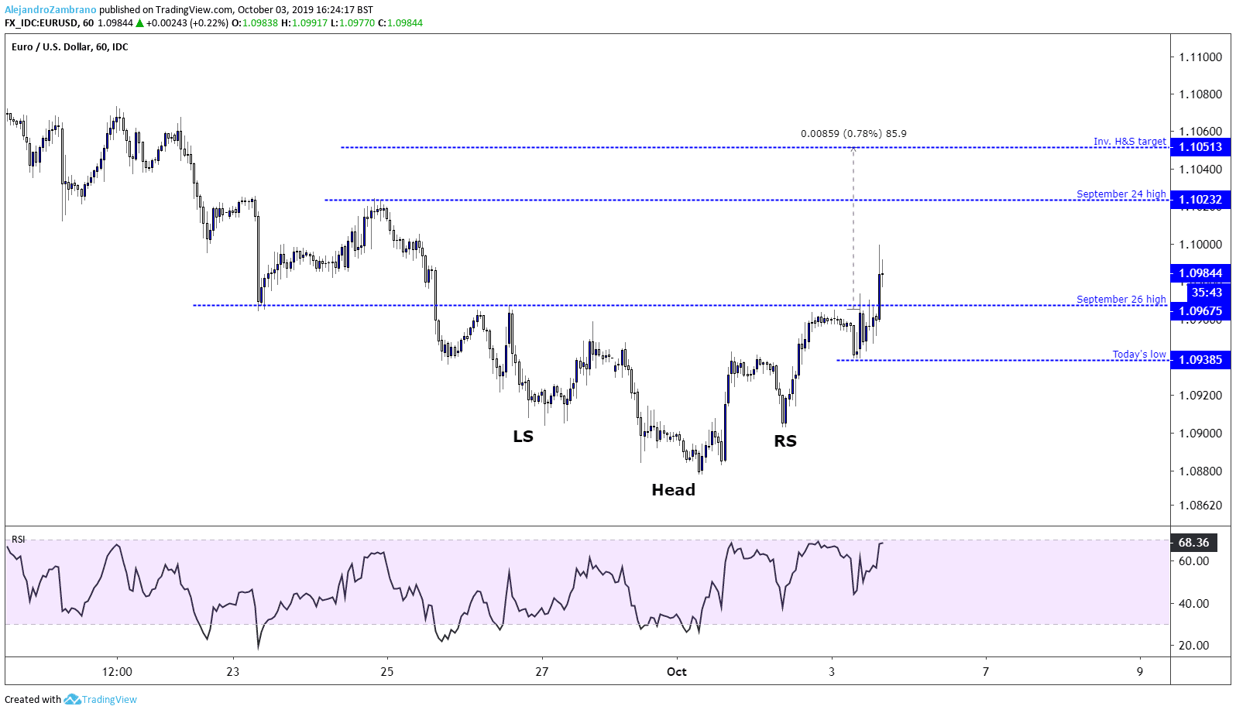1236x713 pixels.
Task: Click the TradingView logo icon at bottom
Action: click(x=72, y=699)
